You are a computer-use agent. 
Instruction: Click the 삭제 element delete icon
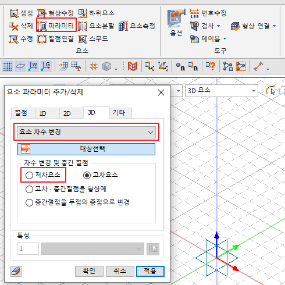click(x=14, y=26)
